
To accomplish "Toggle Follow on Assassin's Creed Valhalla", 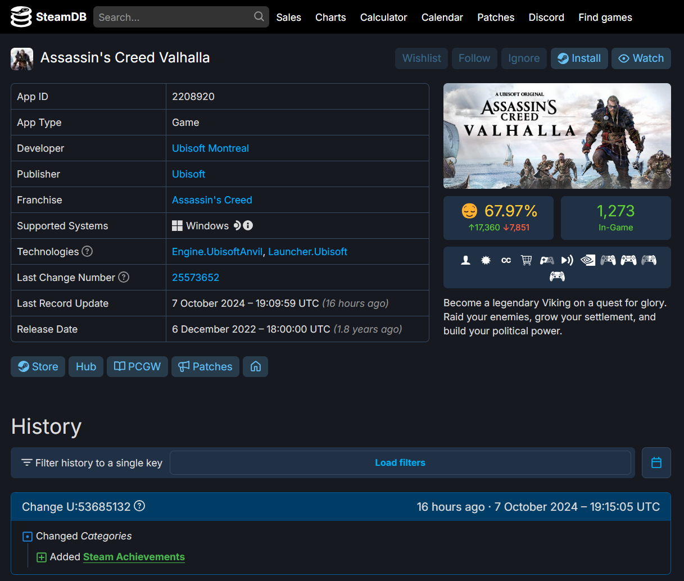I will tap(474, 58).
